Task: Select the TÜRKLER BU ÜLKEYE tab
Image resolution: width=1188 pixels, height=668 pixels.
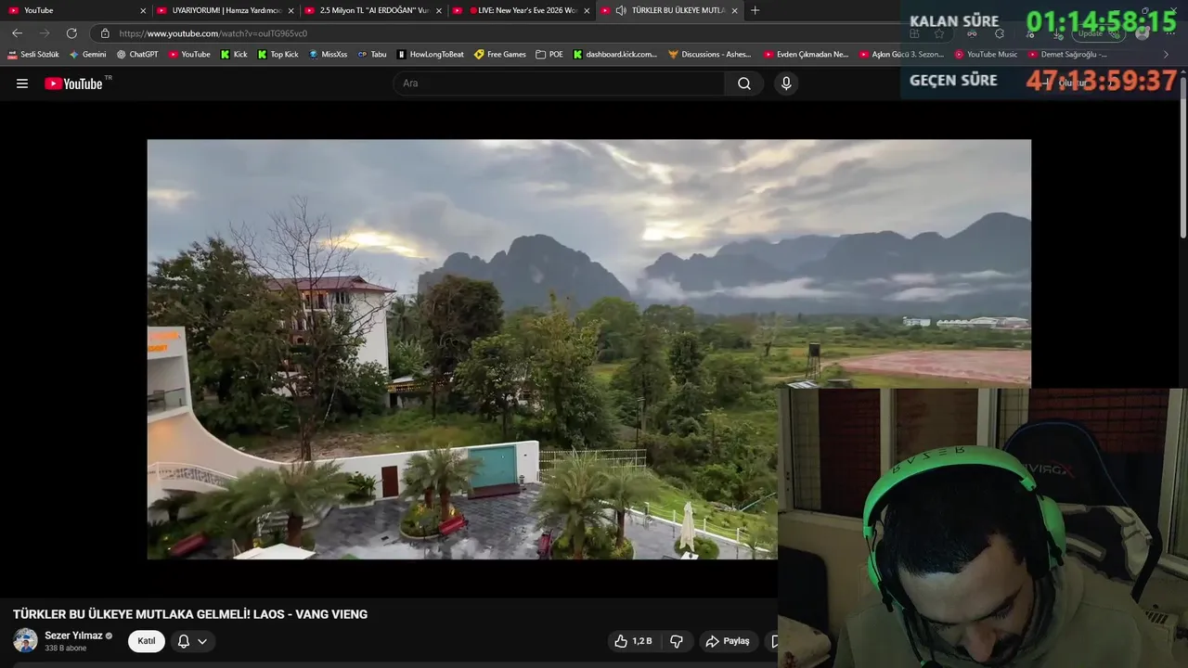Action: coord(668,10)
